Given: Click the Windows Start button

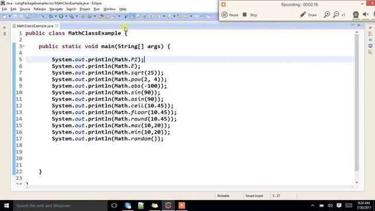Looking at the screenshot, I should click(x=6, y=206).
